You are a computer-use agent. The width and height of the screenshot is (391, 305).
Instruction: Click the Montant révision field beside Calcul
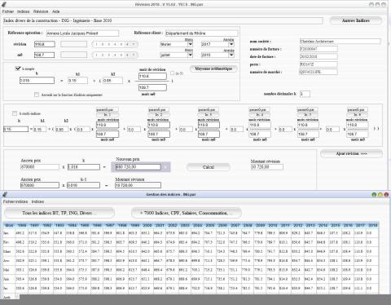267,166
